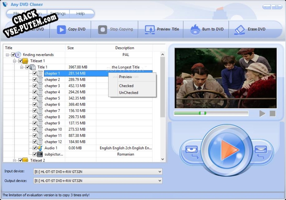This screenshot has height=200, width=286.
Task: Click the large orange start button
Action: pos(226,150)
